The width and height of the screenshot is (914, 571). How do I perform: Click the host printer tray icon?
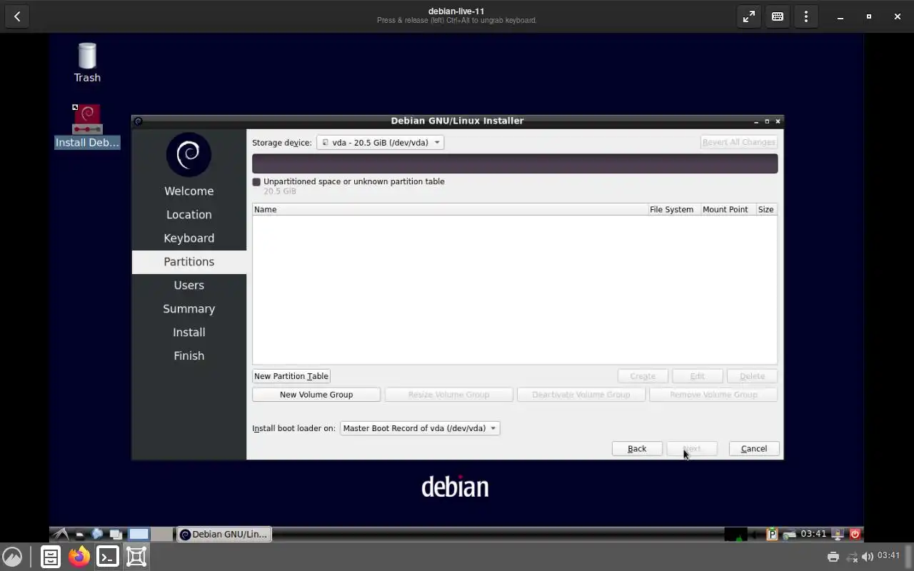click(x=833, y=557)
